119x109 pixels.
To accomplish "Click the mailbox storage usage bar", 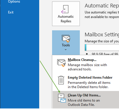I will [x=102, y=47].
